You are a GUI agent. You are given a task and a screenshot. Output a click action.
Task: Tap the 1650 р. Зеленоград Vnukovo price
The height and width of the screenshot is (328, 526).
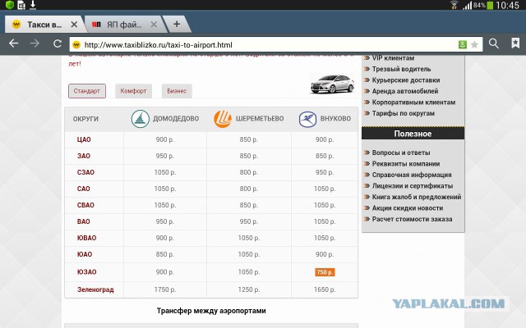[x=325, y=289]
